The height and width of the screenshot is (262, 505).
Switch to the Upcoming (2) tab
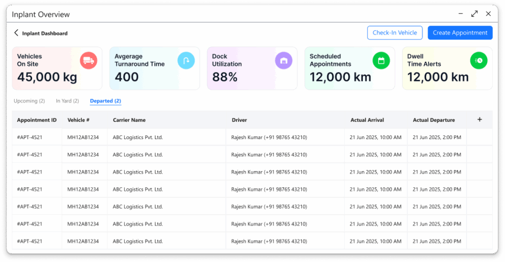pyautogui.click(x=29, y=101)
